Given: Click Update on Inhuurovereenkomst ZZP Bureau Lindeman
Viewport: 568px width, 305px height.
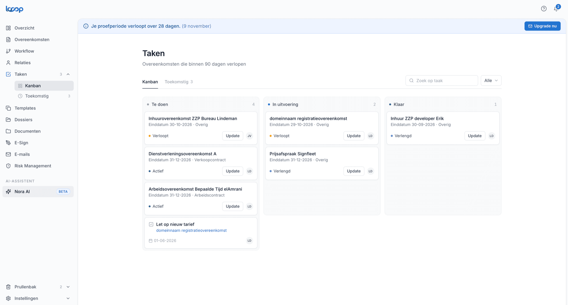Looking at the screenshot, I should pyautogui.click(x=233, y=136).
